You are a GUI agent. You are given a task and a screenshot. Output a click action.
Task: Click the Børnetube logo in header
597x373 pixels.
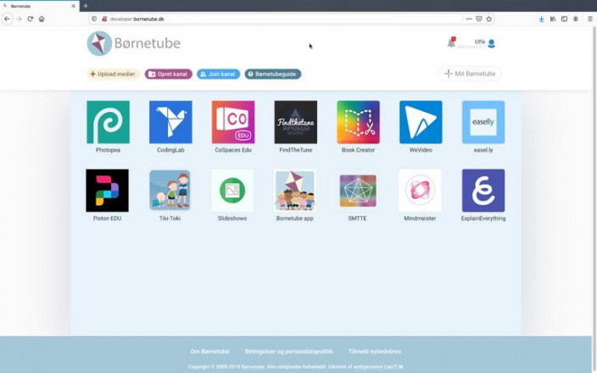tap(133, 43)
